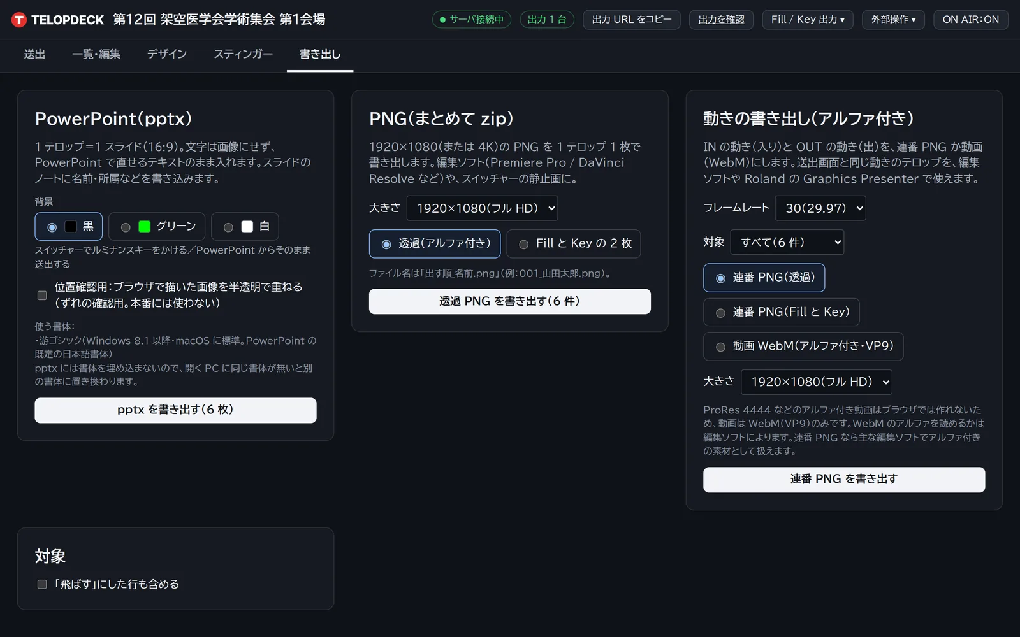
Task: Switch to the 一覧・編集 tab
Action: tap(96, 55)
